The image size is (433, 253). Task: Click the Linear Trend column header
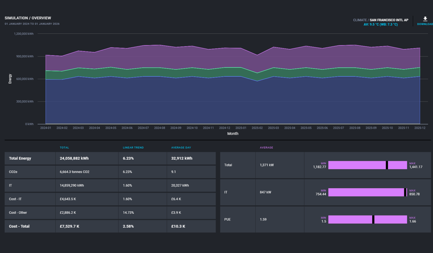(x=133, y=147)
